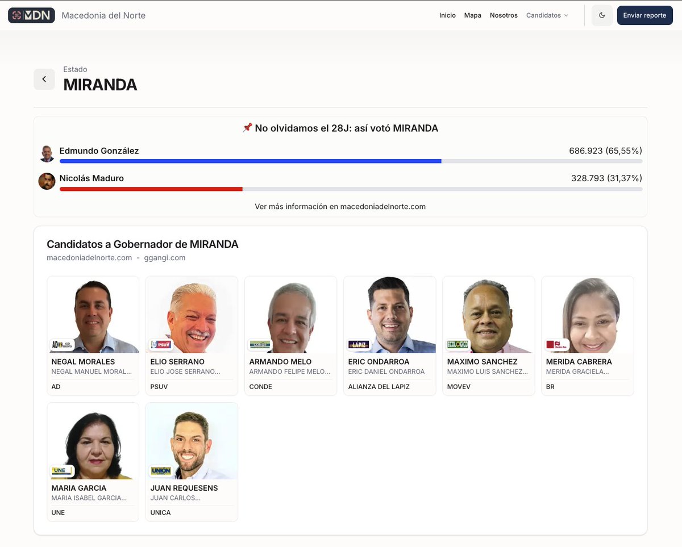Click the red BR party badge on Merida Cabrera
This screenshot has height=547, width=682.
point(556,344)
